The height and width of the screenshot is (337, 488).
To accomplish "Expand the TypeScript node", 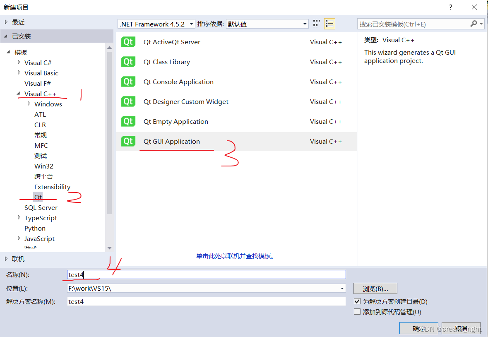I will 19,217.
